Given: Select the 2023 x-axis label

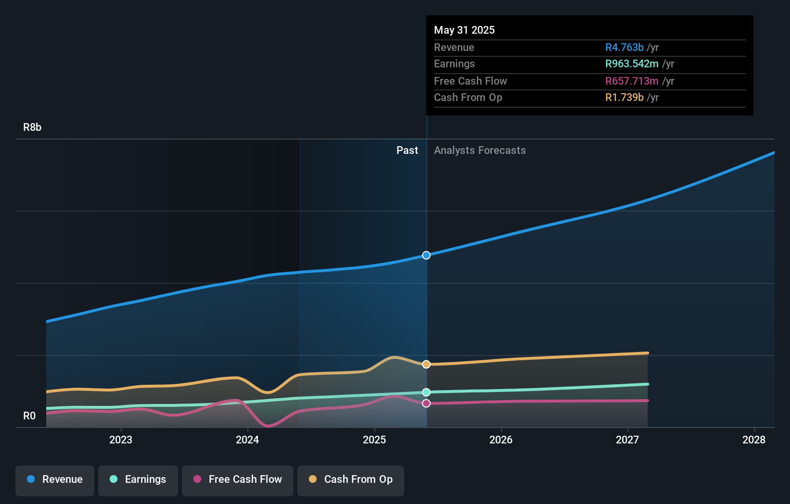Looking at the screenshot, I should (121, 440).
